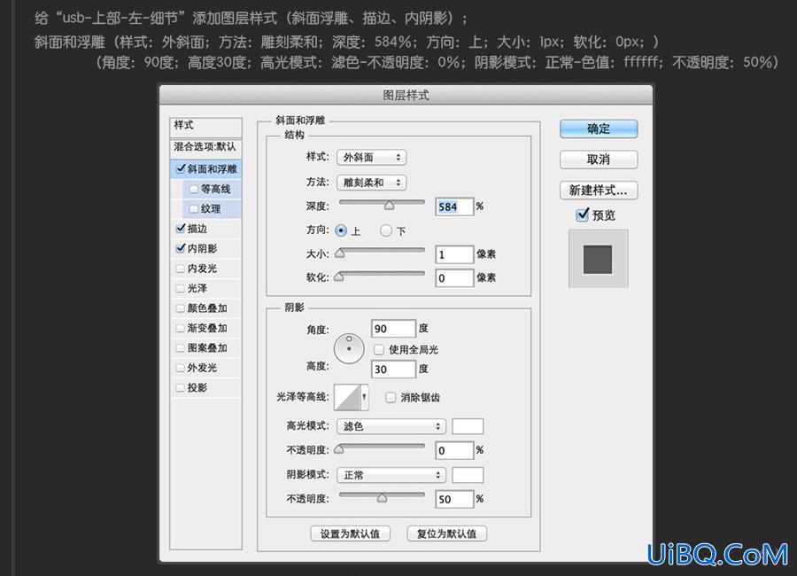
Task: Enable the 光泽 checkbox
Action: point(181,289)
